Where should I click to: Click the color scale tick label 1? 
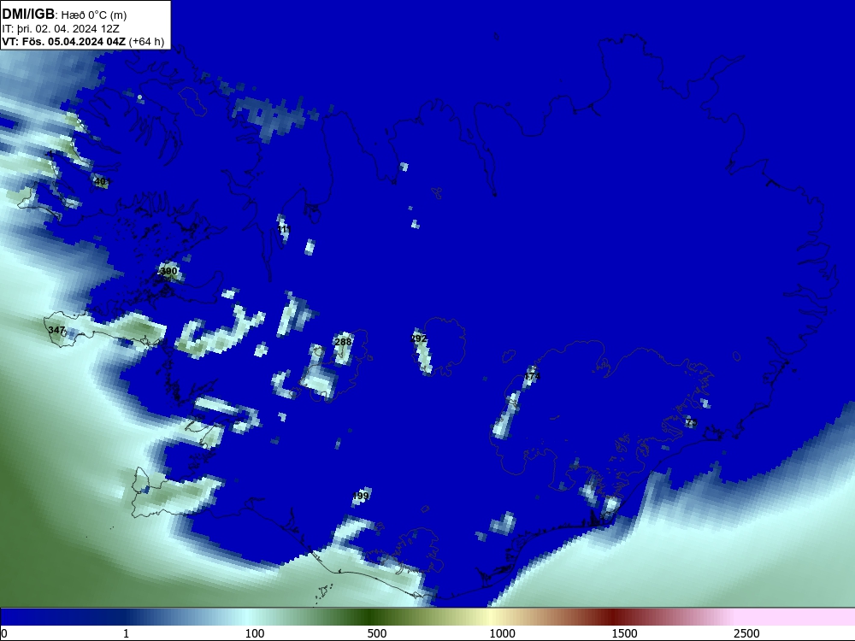[126, 633]
